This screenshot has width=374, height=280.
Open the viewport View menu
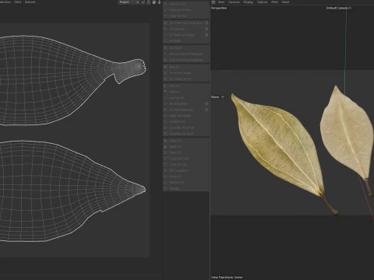tap(221, 2)
